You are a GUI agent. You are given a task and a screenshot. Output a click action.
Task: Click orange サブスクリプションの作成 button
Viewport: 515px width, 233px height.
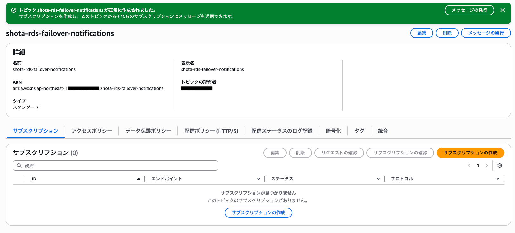coord(470,153)
